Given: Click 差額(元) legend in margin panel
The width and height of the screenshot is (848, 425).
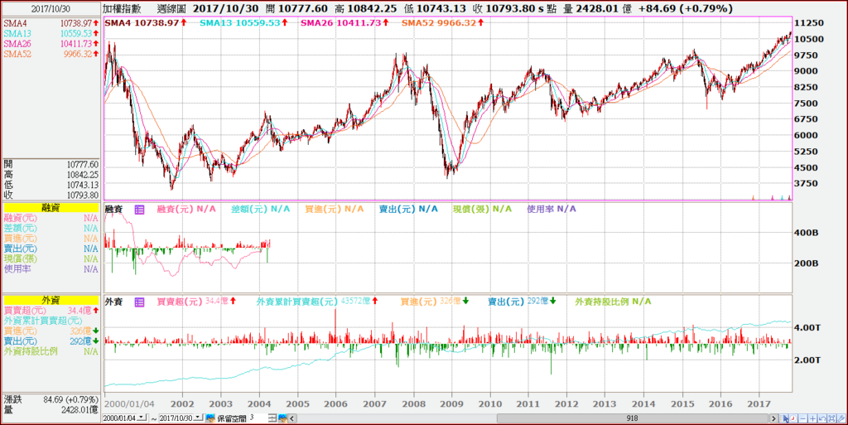Looking at the screenshot, I should pos(260,209).
